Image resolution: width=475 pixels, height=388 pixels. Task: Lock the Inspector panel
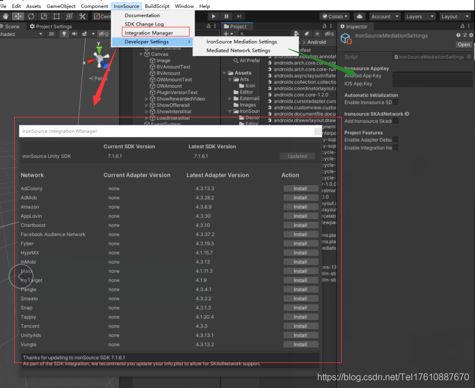[462, 26]
